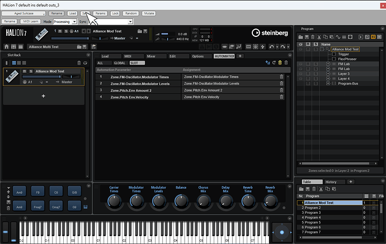Viewport: 386px width, 244px height.
Task: Click trash icon for Zone.Pitch.Env.Velocity row
Action: coord(282,97)
